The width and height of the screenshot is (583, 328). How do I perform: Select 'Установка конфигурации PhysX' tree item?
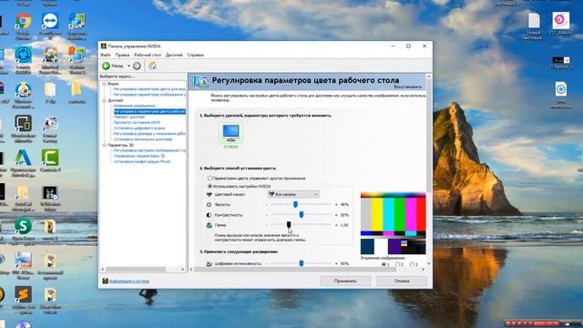142,162
